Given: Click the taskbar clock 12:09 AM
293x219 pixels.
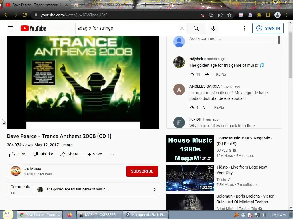Looking at the screenshot, I should [x=278, y=215].
